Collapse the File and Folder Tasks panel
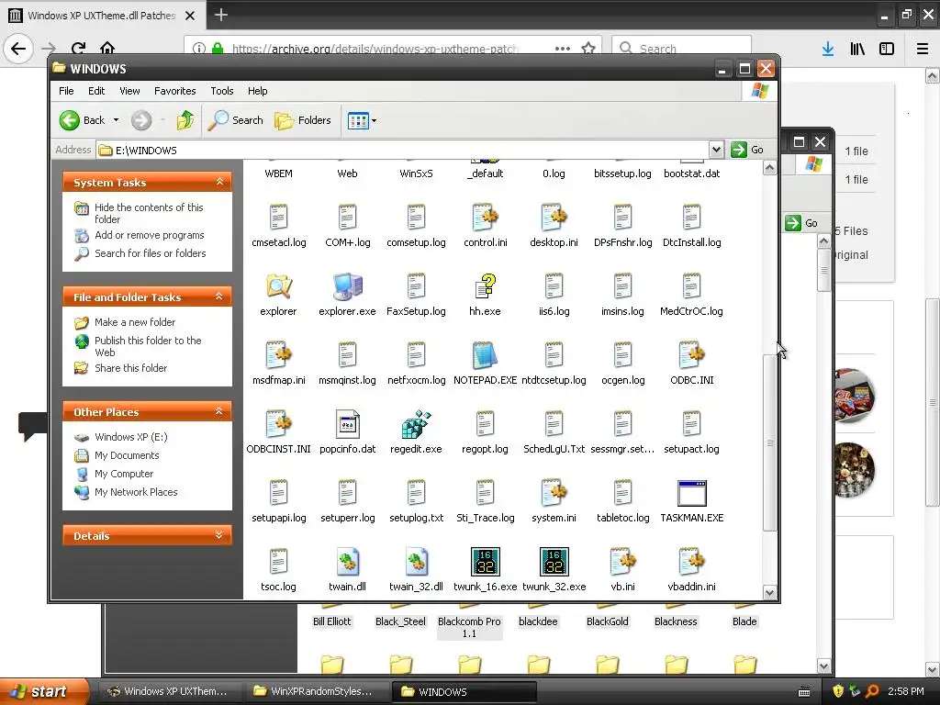Screen dimensions: 940x705 tap(219, 297)
